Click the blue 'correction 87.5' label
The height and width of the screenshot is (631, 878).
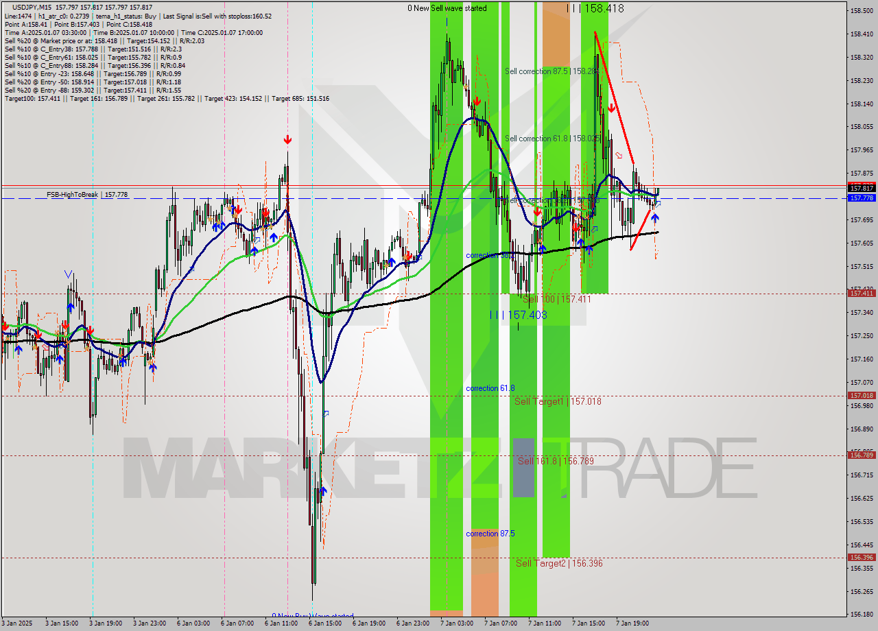tap(490, 534)
